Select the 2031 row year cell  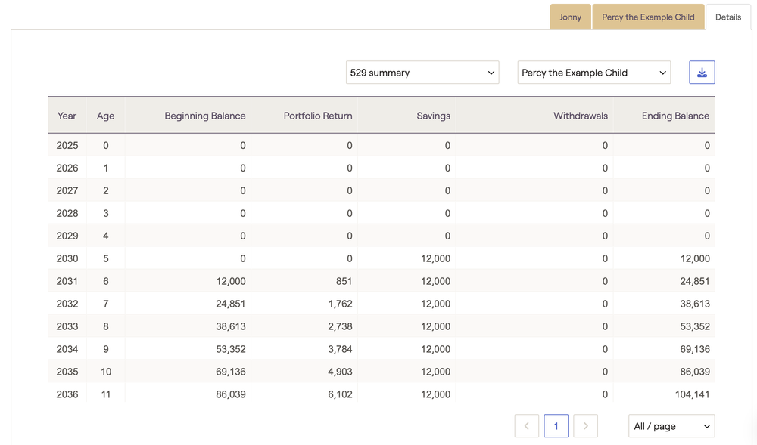67,281
